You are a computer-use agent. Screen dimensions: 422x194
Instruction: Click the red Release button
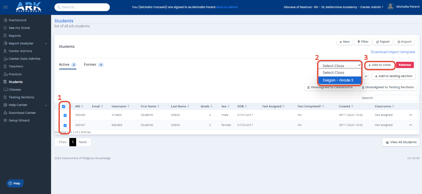click(x=405, y=65)
